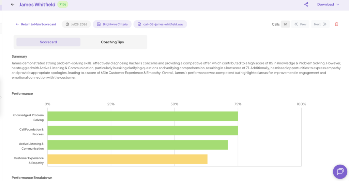Image resolution: width=349 pixels, height=181 pixels.
Task: Click the audio file icon on call-08-james-whitfield.wav
Action: tap(139, 24)
